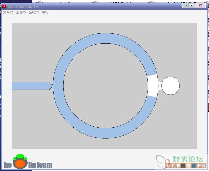Viewport: 209px width, 171px height.
Task: Open the 查看(V) menu
Action: (x=21, y=12)
